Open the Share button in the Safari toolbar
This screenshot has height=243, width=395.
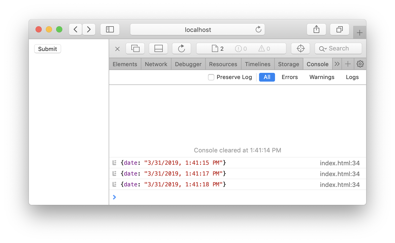point(316,29)
